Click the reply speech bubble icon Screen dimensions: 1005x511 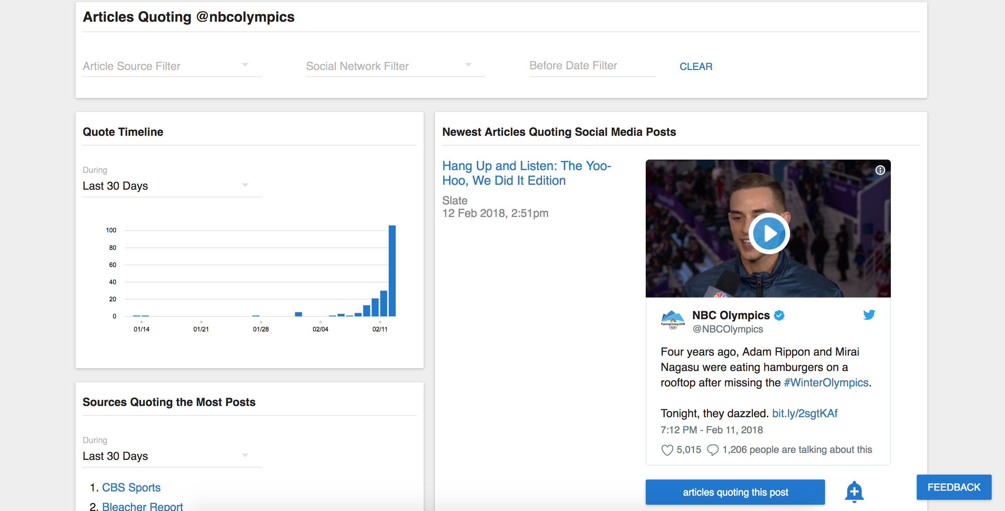coord(712,450)
